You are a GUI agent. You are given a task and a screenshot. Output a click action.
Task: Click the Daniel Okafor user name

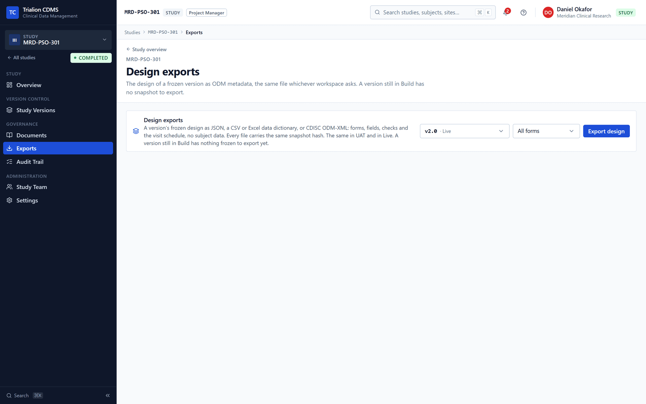tap(574, 9)
